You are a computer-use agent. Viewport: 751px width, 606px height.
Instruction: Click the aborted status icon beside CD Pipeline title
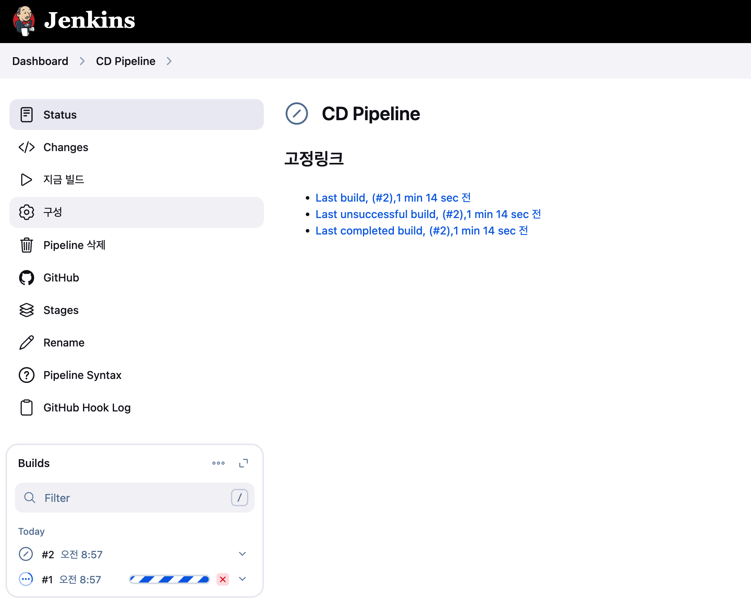coord(297,114)
